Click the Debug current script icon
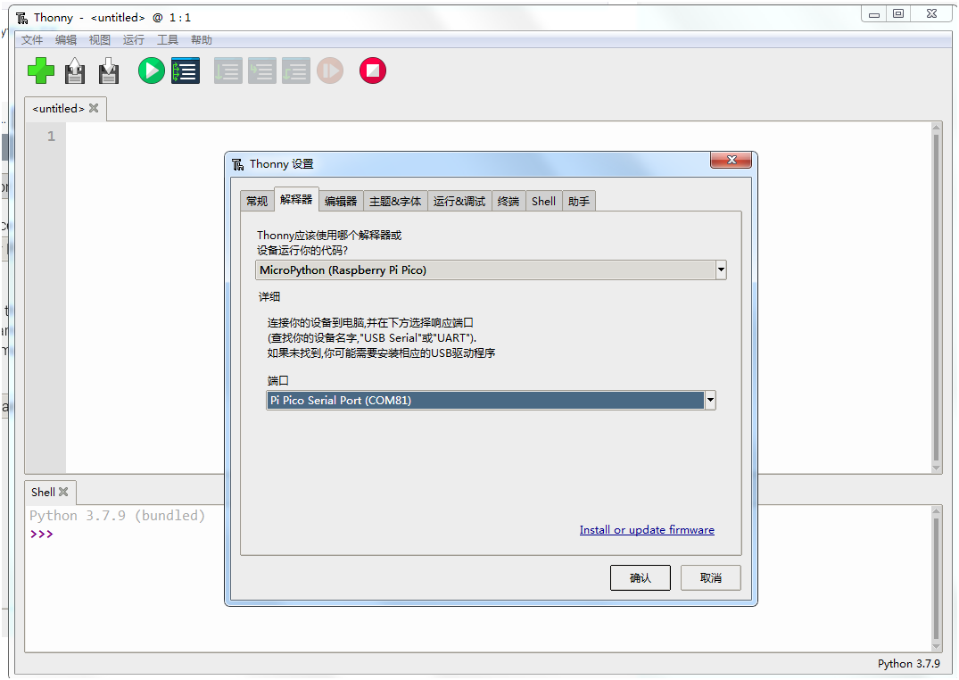 pos(186,70)
